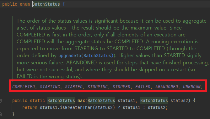Collapse the max method fold marker in gutter
The height and width of the screenshot is (119, 210).
coord(1,101)
